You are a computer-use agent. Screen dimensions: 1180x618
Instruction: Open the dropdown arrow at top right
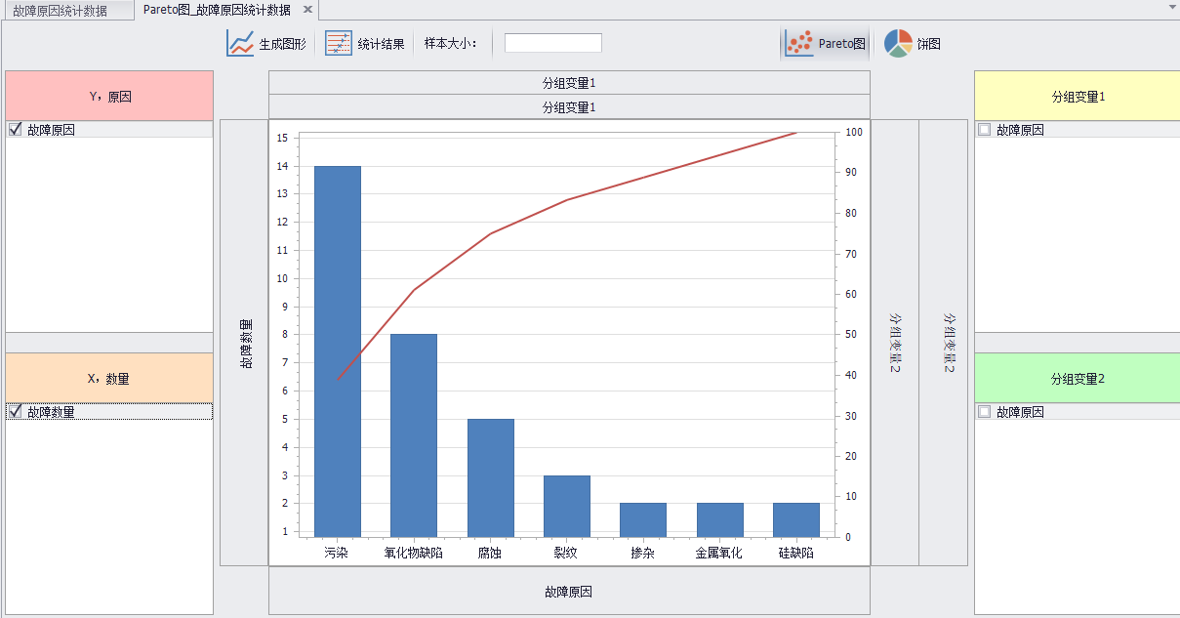click(1172, 8)
